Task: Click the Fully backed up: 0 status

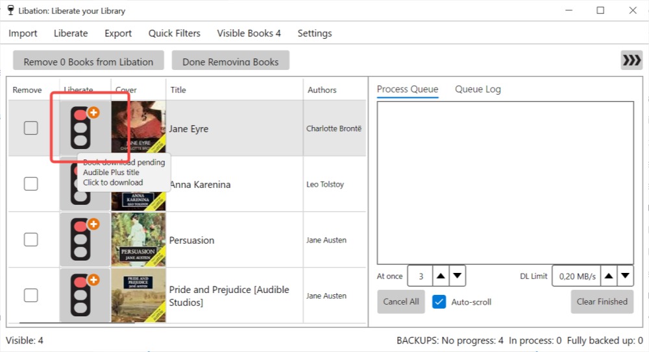Action: (x=605, y=340)
